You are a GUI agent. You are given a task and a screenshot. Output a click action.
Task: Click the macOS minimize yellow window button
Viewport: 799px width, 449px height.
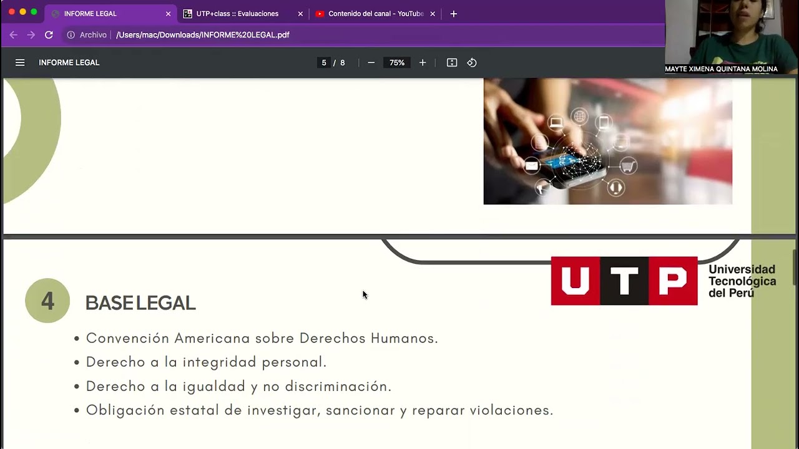22,12
